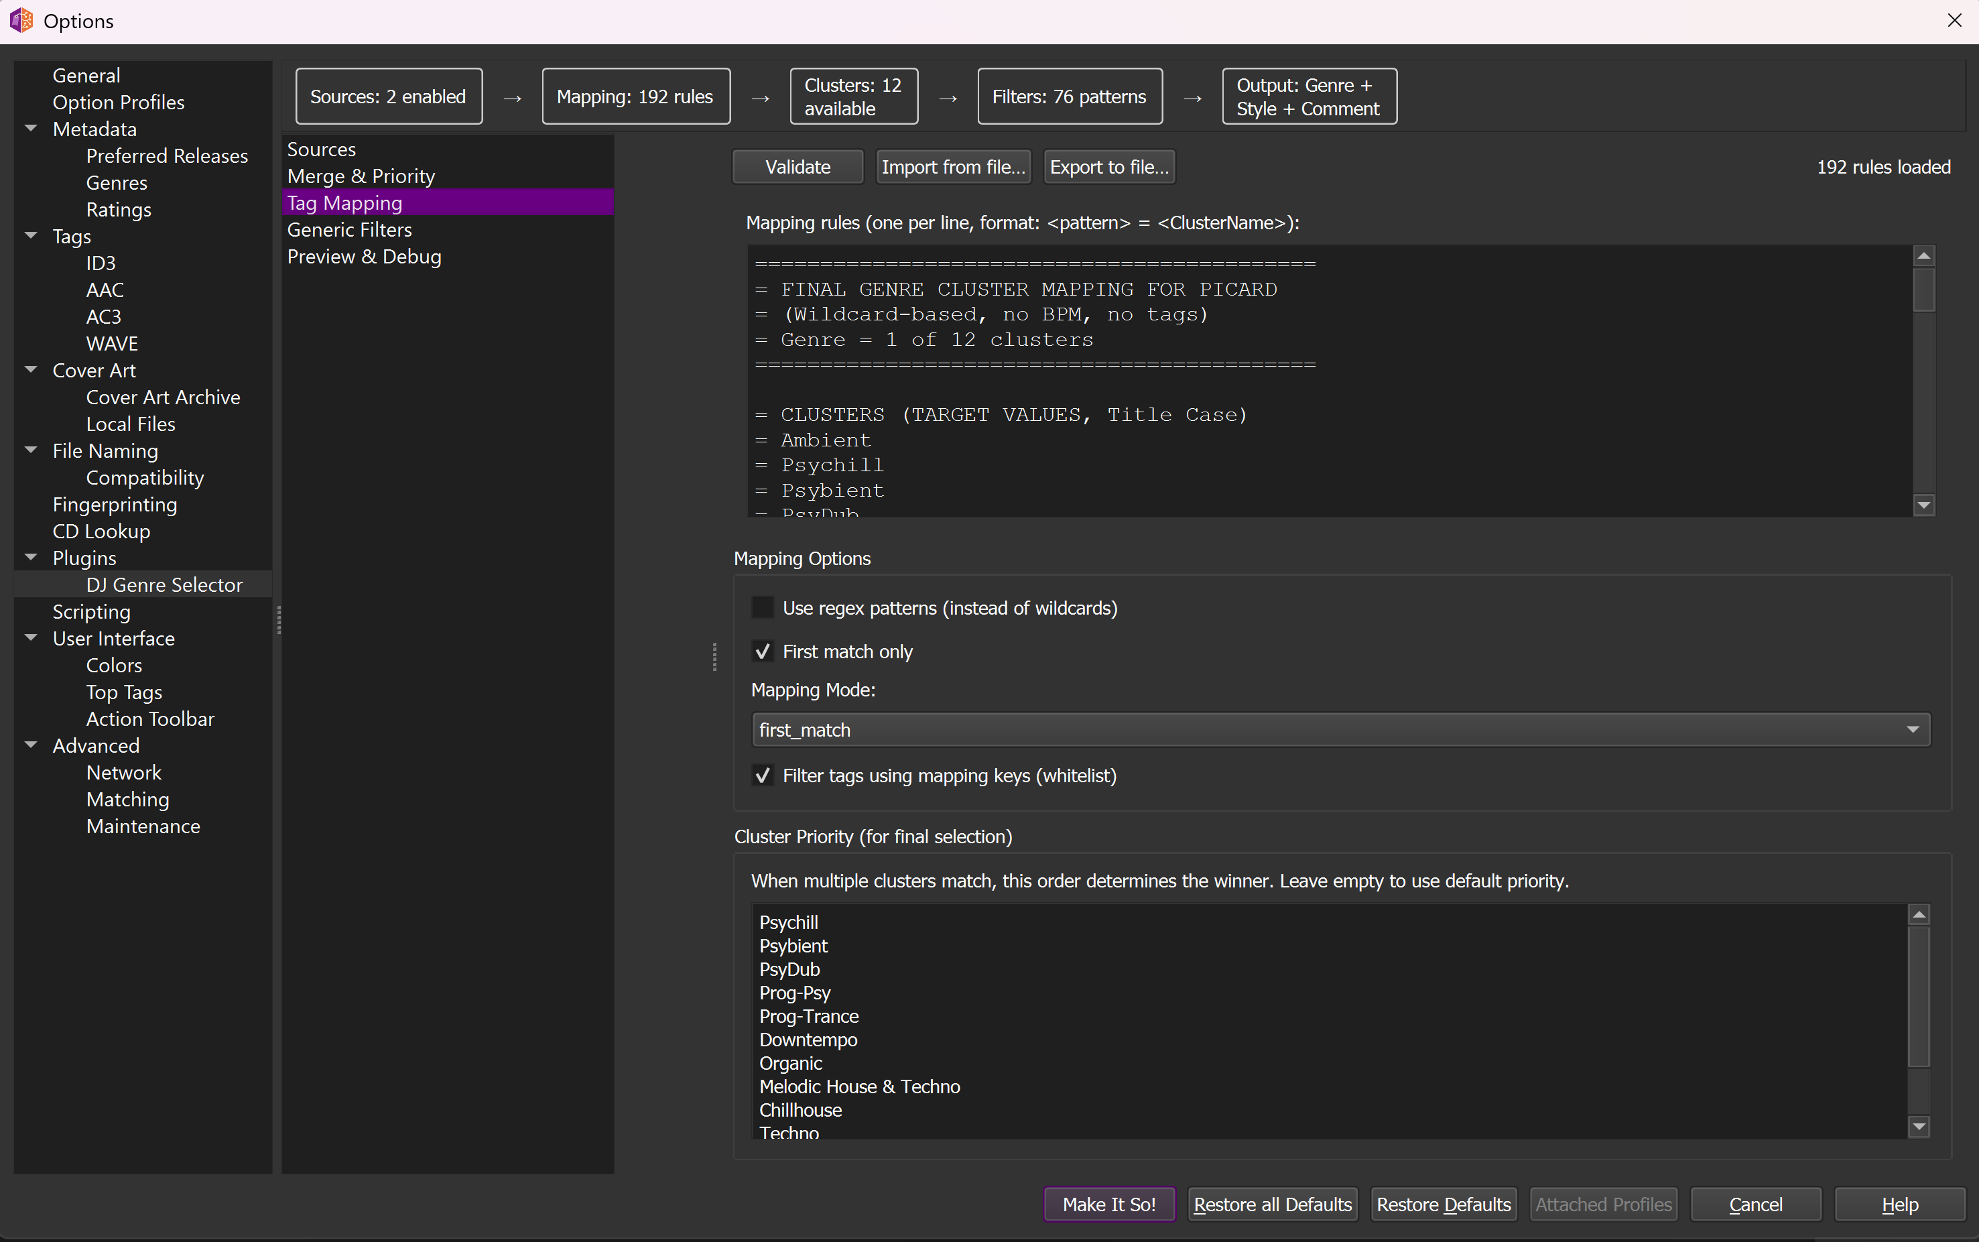Image resolution: width=1979 pixels, height=1242 pixels.
Task: Click the Picard app icon in title bar
Action: [x=21, y=21]
